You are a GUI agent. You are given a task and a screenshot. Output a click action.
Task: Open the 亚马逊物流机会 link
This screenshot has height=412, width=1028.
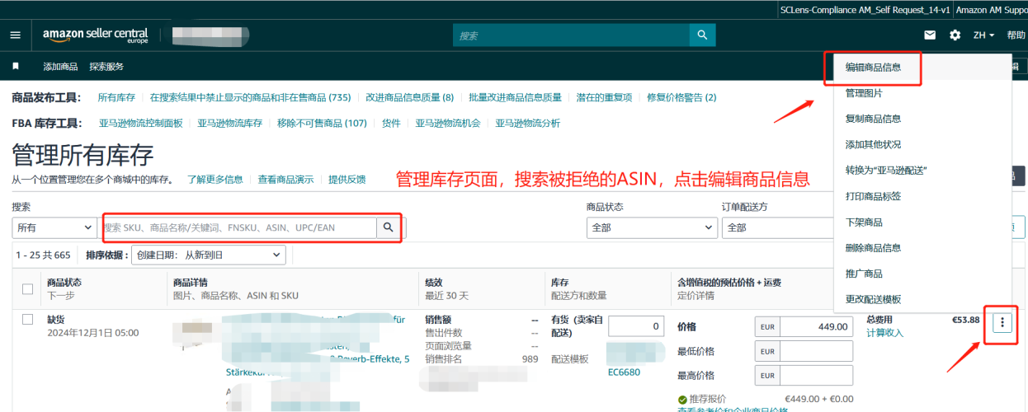tap(447, 123)
